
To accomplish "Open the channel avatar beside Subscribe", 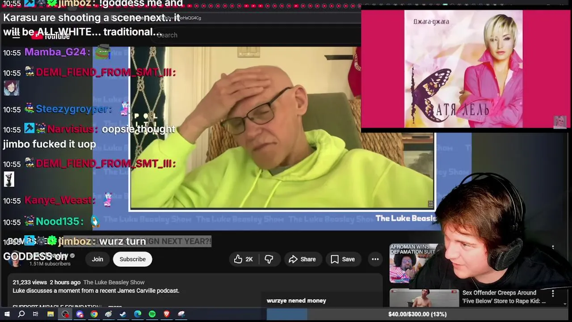I will (x=15, y=259).
